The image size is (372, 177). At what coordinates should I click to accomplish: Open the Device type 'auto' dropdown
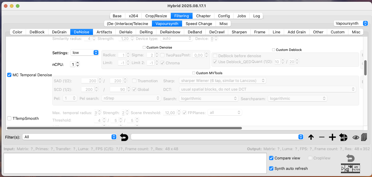point(176,38)
